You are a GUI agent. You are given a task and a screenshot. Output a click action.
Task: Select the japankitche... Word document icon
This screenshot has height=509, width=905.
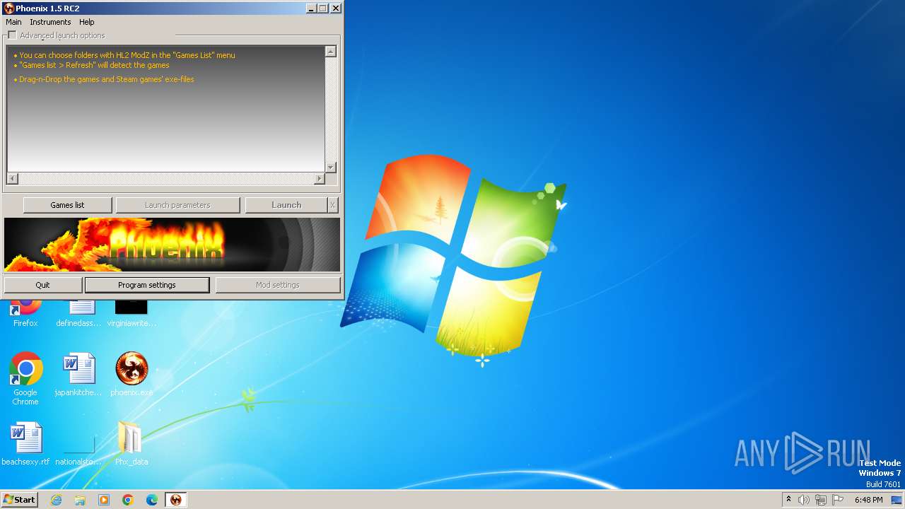tap(78, 375)
